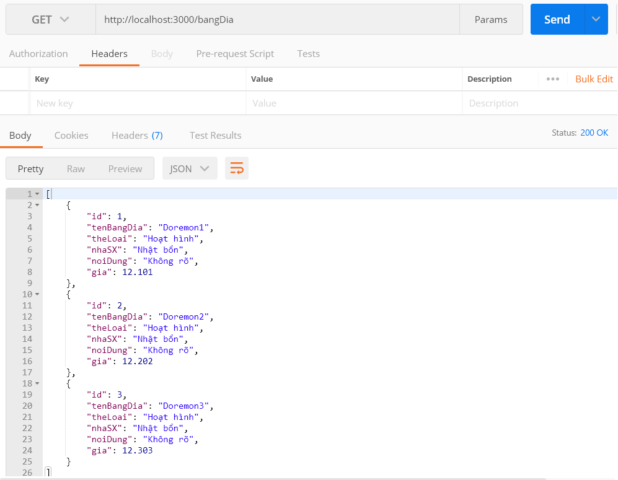Image resolution: width=618 pixels, height=480 pixels.
Task: Collapse the JSON array at line 1
Action: tap(37, 194)
